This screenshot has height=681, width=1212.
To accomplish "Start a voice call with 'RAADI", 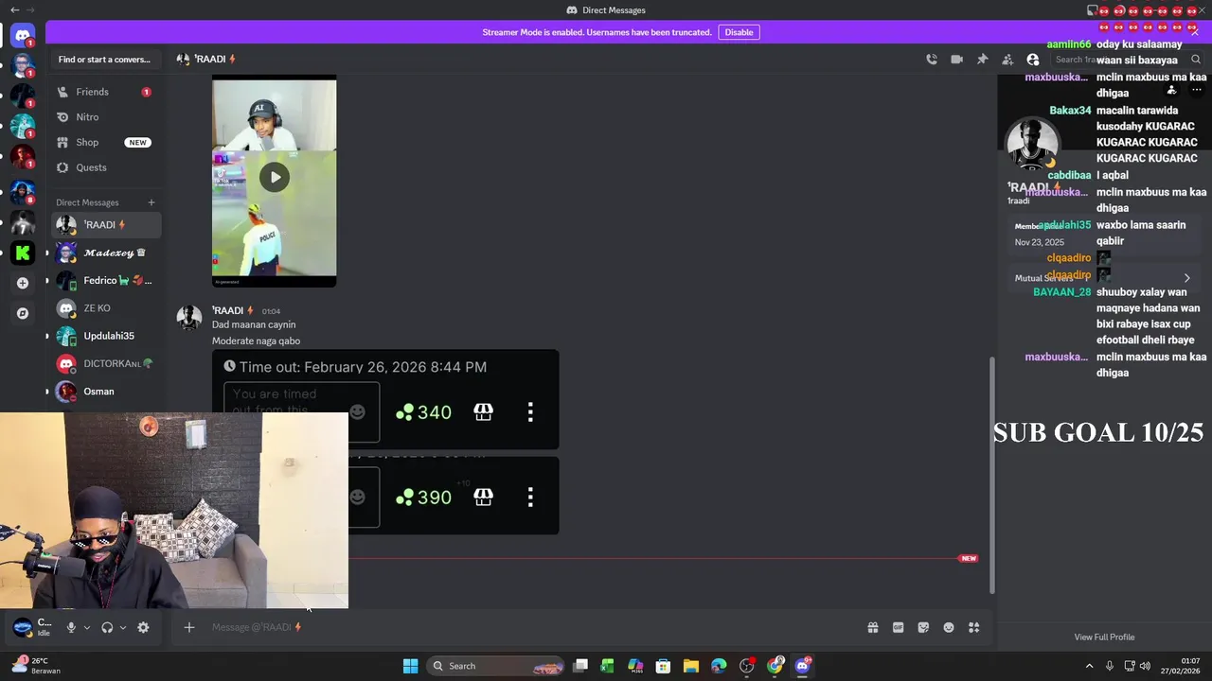I will (932, 59).
